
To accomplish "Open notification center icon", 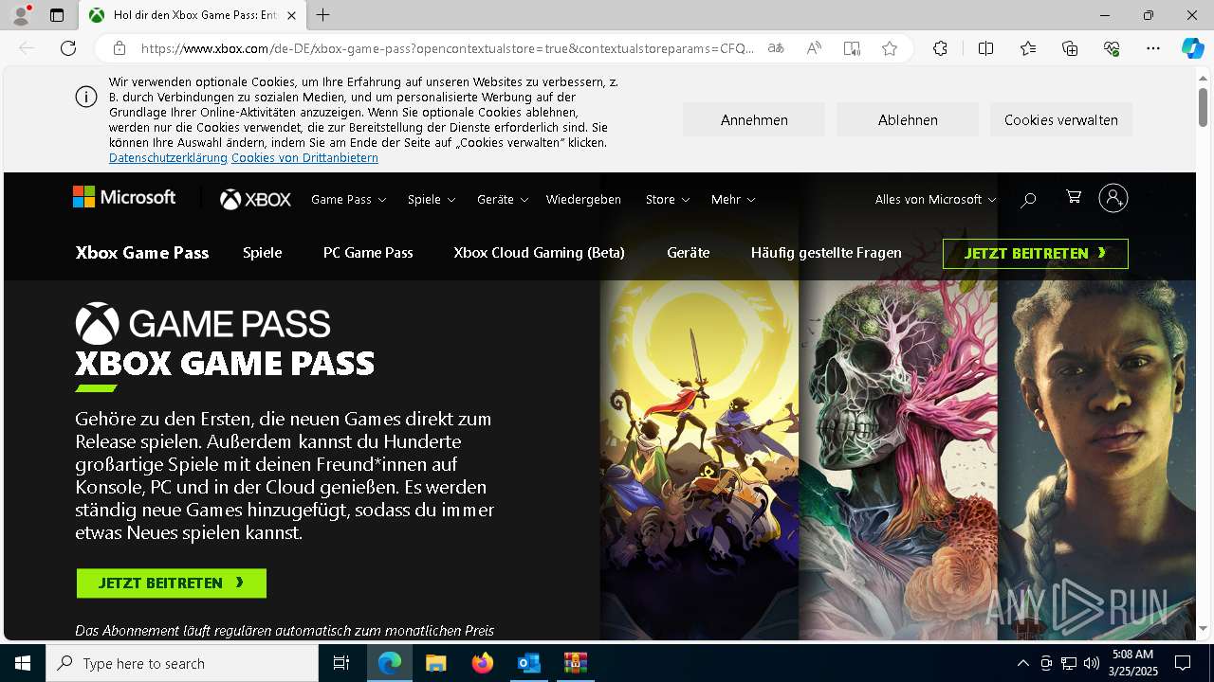I will click(1183, 663).
